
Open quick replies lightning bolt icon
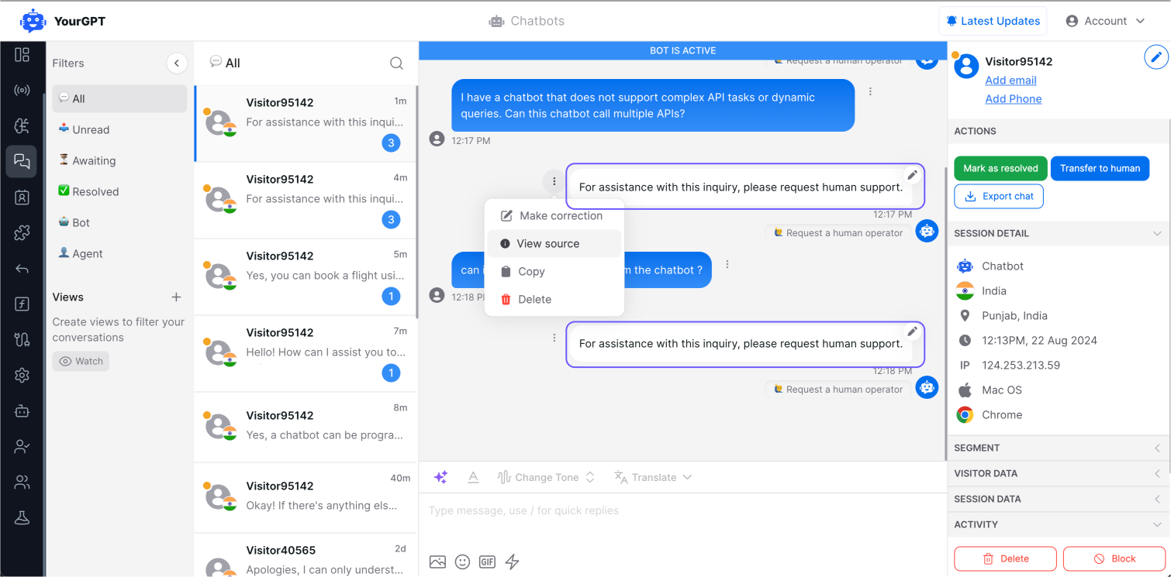tap(512, 562)
